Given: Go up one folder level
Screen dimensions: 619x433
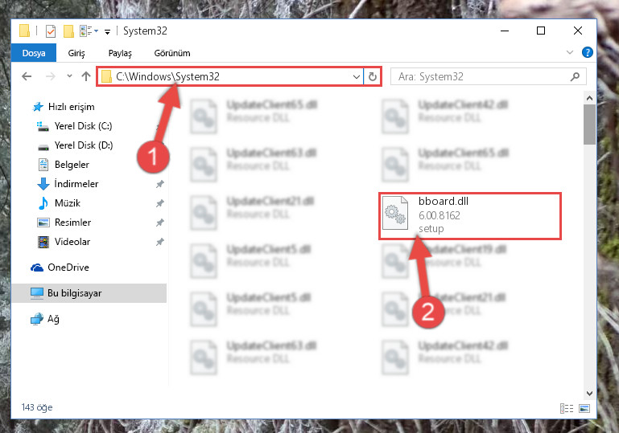Looking at the screenshot, I should [x=86, y=76].
